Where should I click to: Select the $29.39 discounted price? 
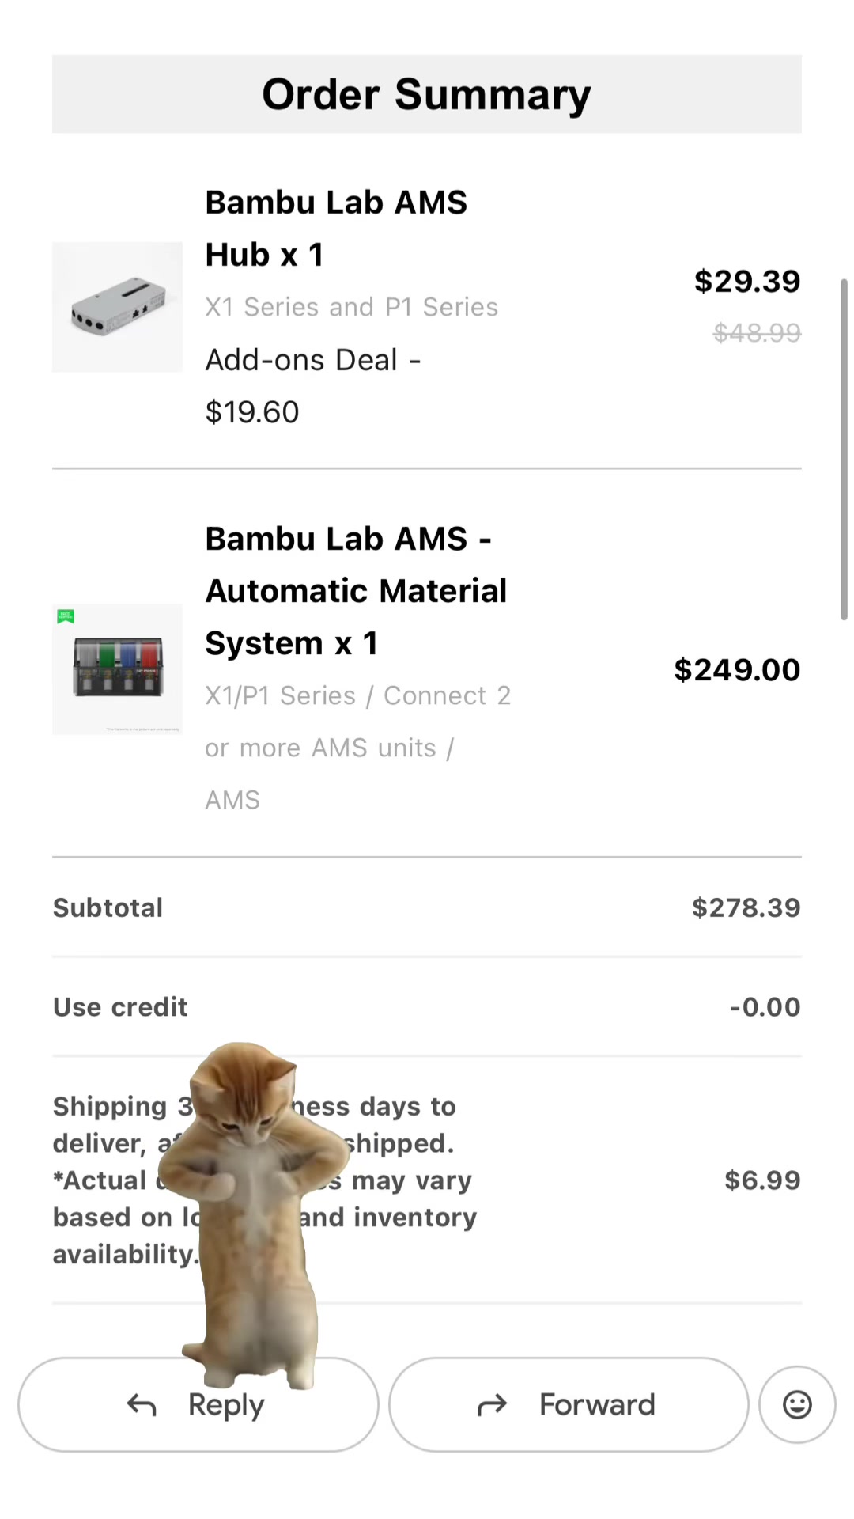click(747, 281)
